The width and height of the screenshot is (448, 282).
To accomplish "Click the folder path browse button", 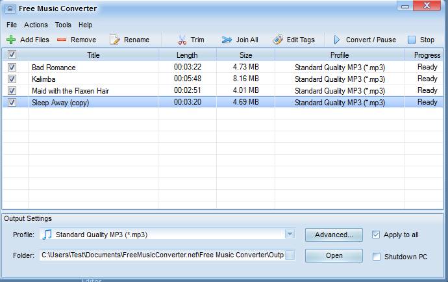I will [x=290, y=255].
